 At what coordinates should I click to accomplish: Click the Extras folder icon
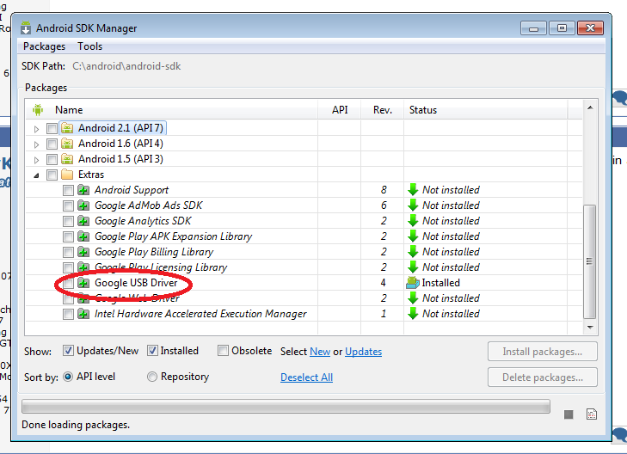pyautogui.click(x=67, y=175)
